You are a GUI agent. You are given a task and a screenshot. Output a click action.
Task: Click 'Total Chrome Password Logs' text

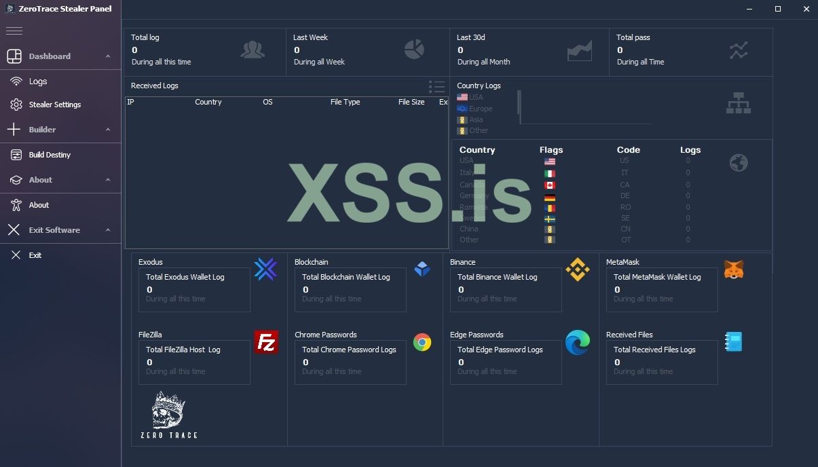pos(349,350)
